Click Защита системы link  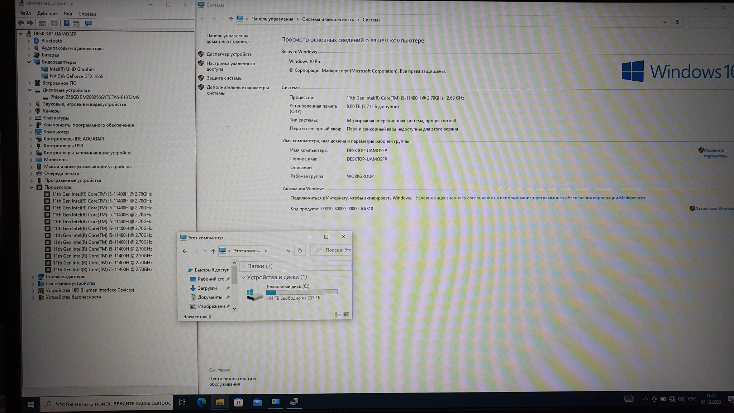click(224, 78)
